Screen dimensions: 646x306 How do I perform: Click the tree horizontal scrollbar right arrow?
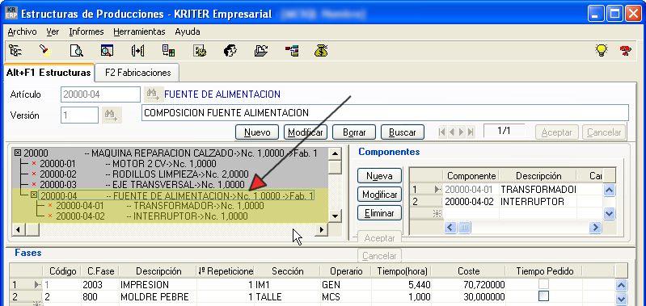(x=321, y=229)
